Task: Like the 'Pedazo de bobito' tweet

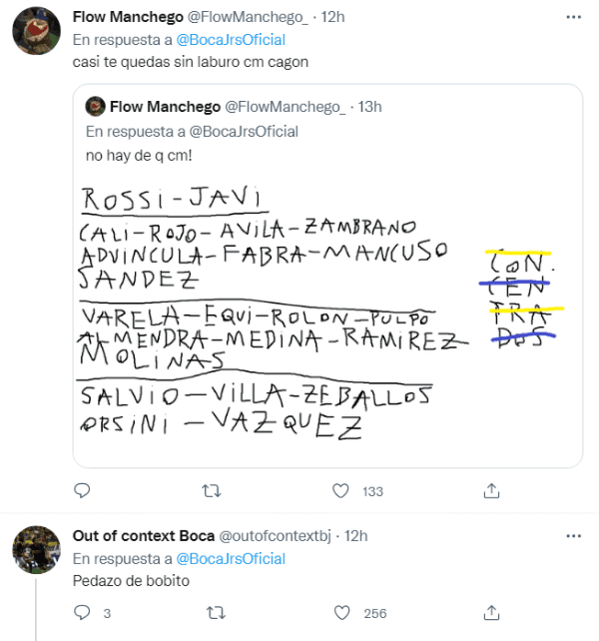Action: 340,613
